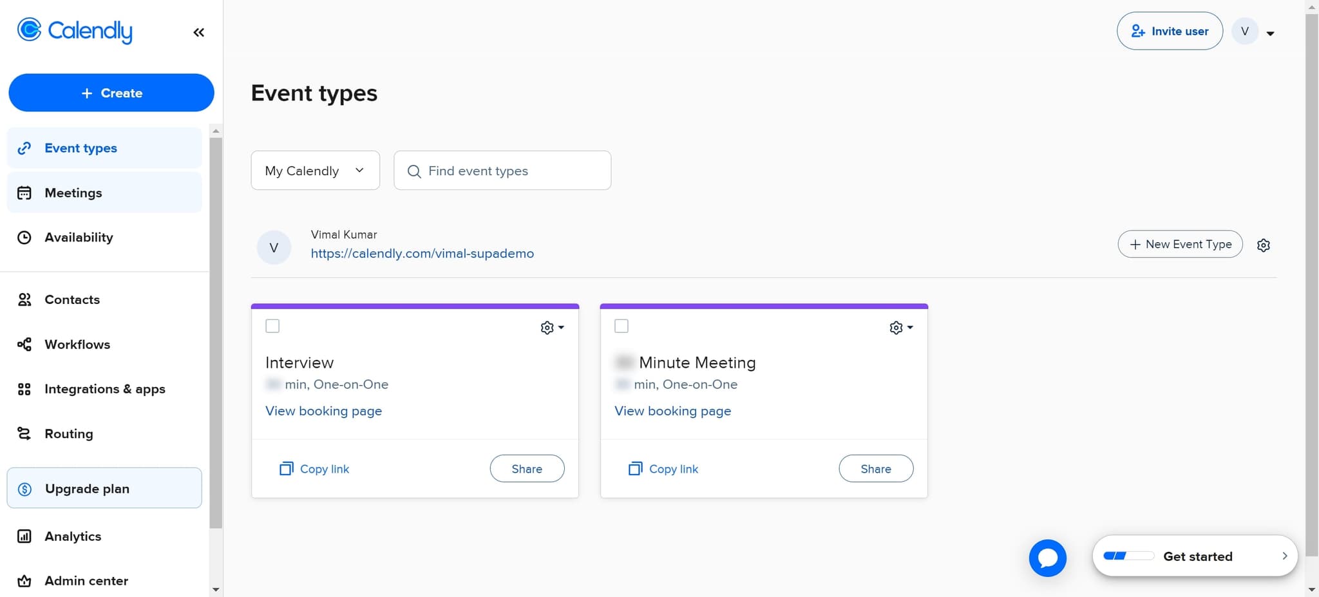The width and height of the screenshot is (1319, 597).
Task: Open Contacts using its sidebar icon
Action: [x=25, y=299]
